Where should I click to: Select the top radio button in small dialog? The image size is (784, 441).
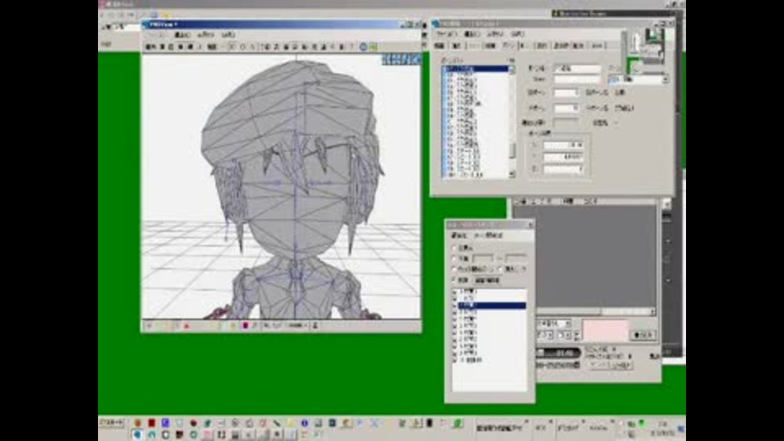[x=455, y=248]
